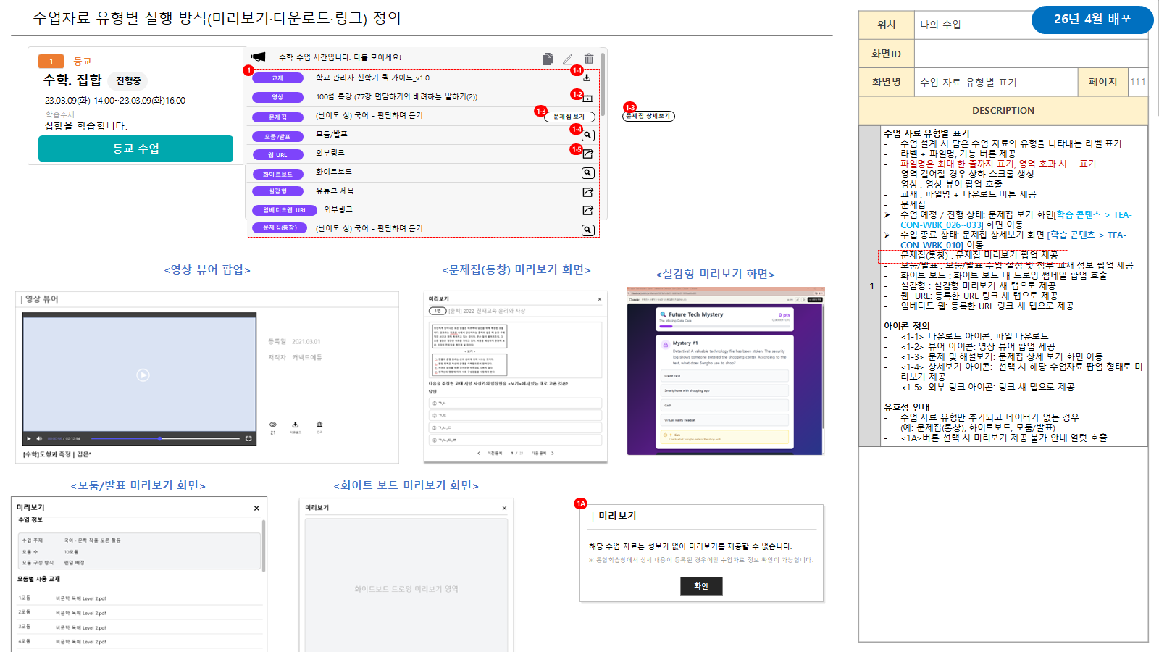Select answer option ① in 문제집 preview

point(516,403)
